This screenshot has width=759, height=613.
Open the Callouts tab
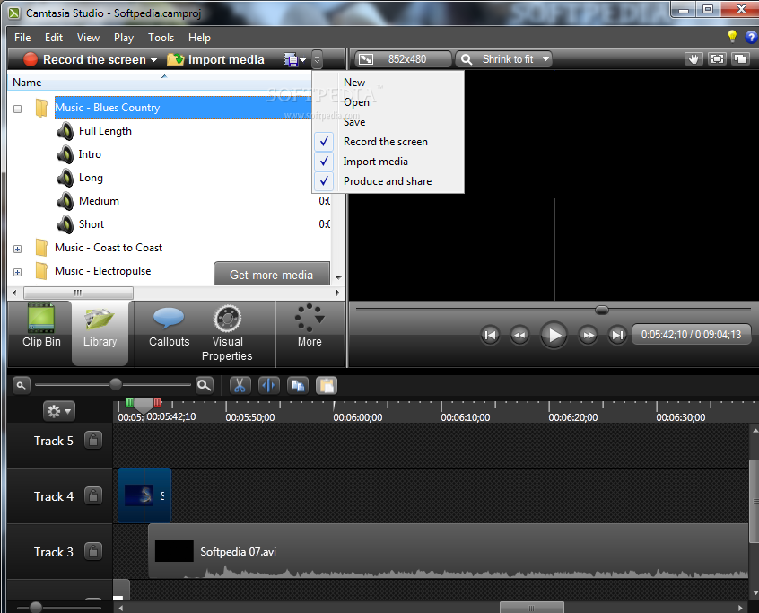169,327
